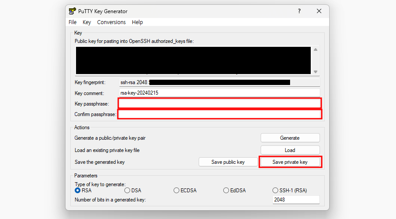The image size is (396, 219).
Task: Open the Help menu
Action: 137,22
